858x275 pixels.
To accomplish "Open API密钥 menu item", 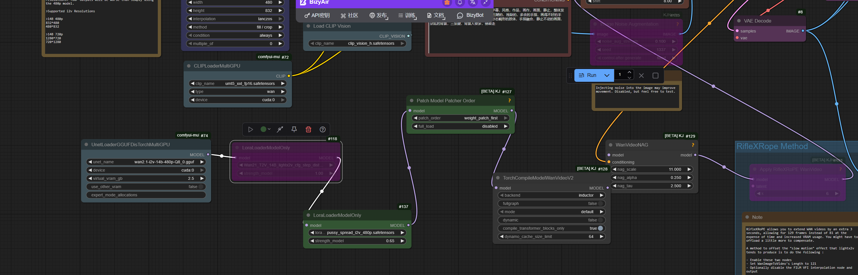I will [x=317, y=16].
